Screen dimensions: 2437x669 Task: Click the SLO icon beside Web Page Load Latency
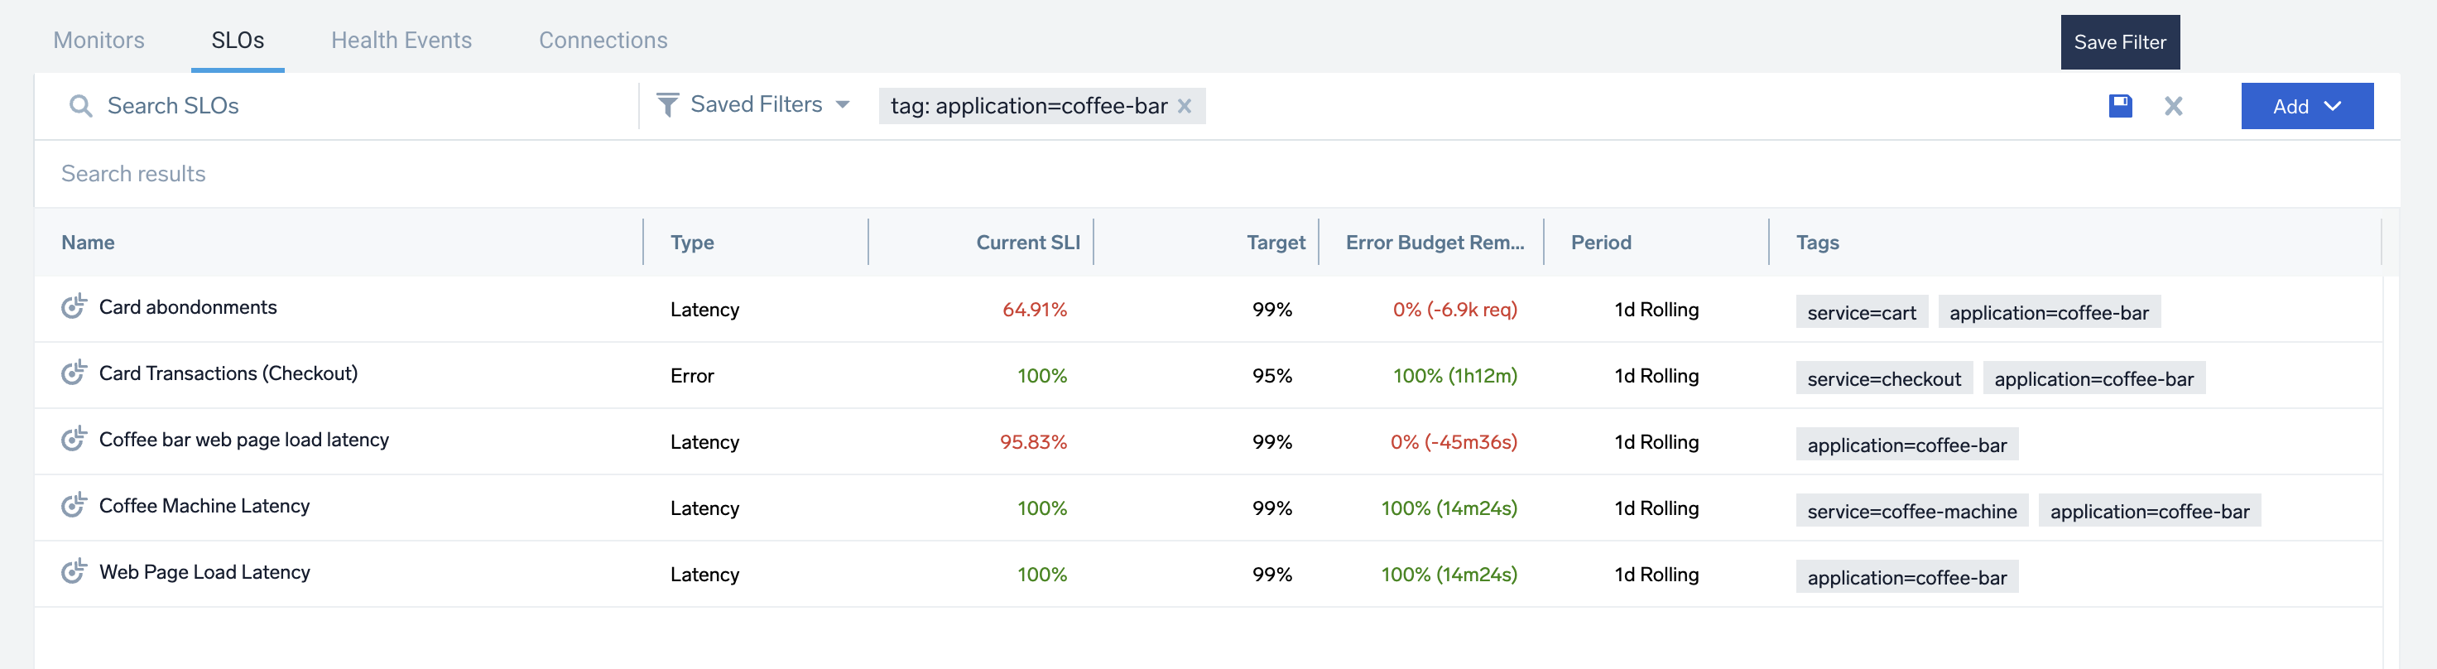(x=74, y=571)
